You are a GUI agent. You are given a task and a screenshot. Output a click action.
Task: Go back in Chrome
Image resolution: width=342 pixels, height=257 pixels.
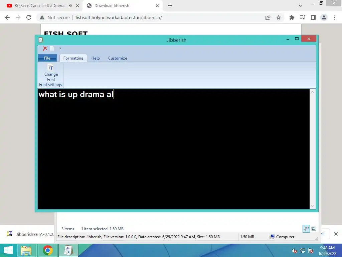[x=7, y=17]
